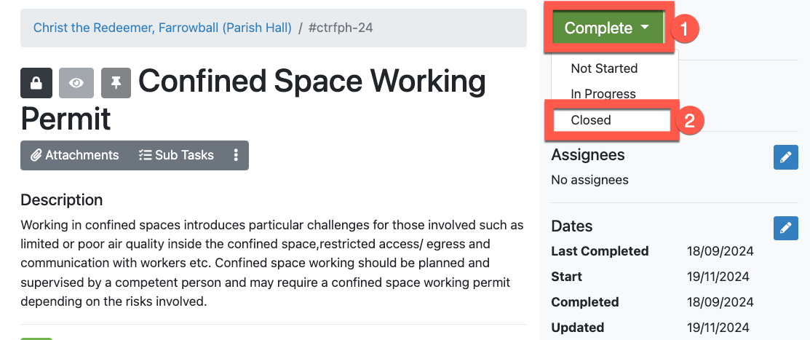Screen dimensions: 810x340
Task: Click the #ctrfph-24 task reference
Action: point(341,28)
